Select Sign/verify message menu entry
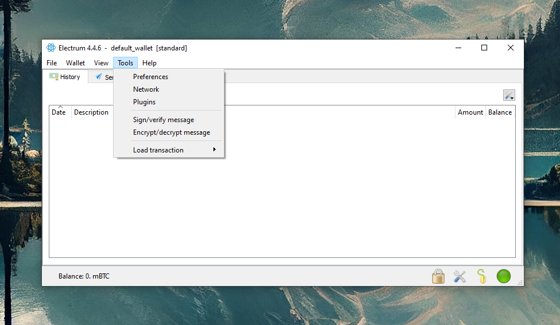The image size is (560, 325). (164, 120)
